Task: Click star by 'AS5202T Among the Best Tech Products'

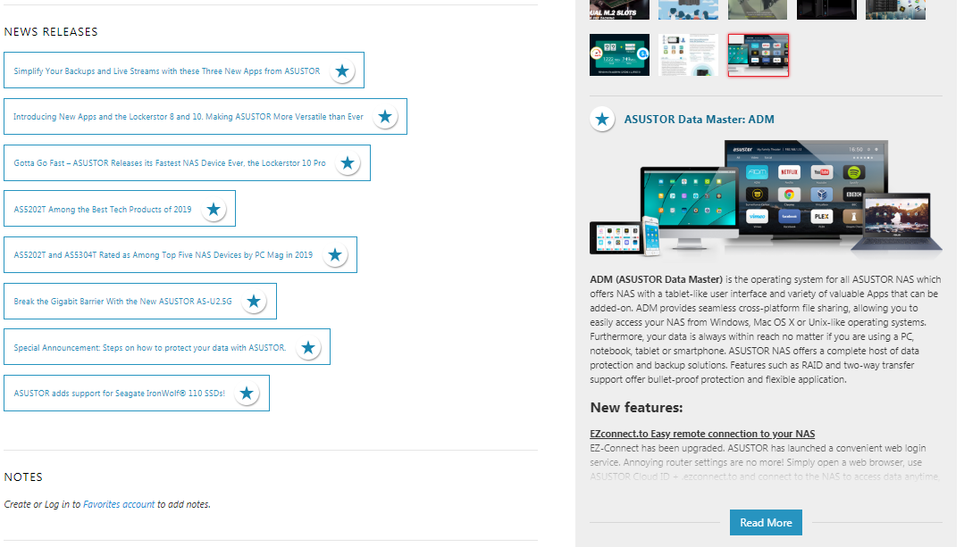Action: click(x=213, y=210)
